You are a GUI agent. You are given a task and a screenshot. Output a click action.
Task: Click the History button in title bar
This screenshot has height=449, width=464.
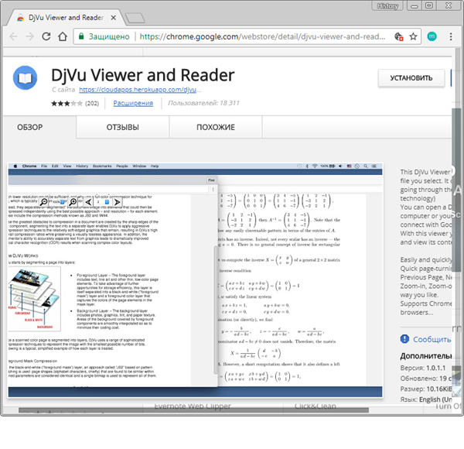(387, 5)
